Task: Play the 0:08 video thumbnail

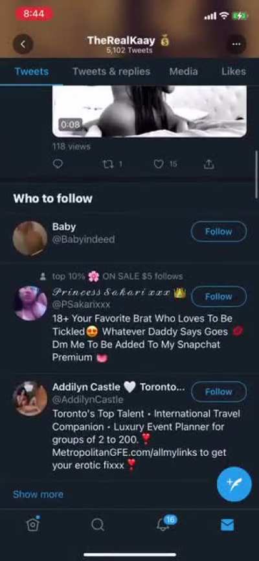Action: pos(150,111)
